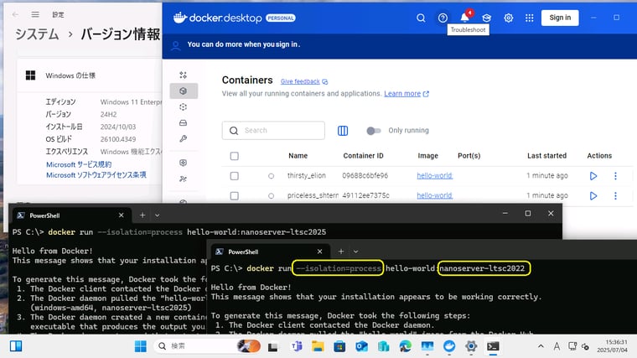Open Volumes view in Docker sidebar
The image size is (637, 358).
pyautogui.click(x=184, y=122)
